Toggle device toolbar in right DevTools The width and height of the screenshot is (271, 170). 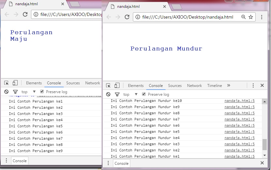(117, 85)
